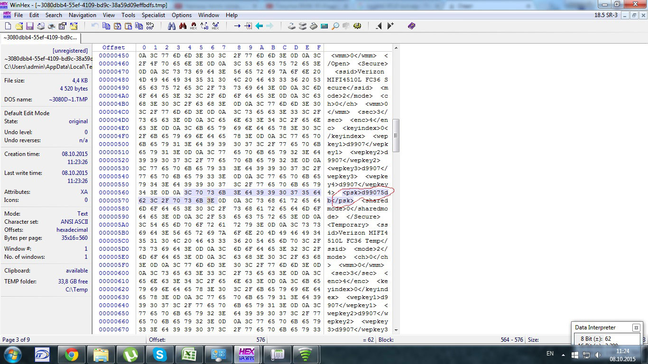
Task: Click the EN language indicator in tray
Action: pos(550,354)
